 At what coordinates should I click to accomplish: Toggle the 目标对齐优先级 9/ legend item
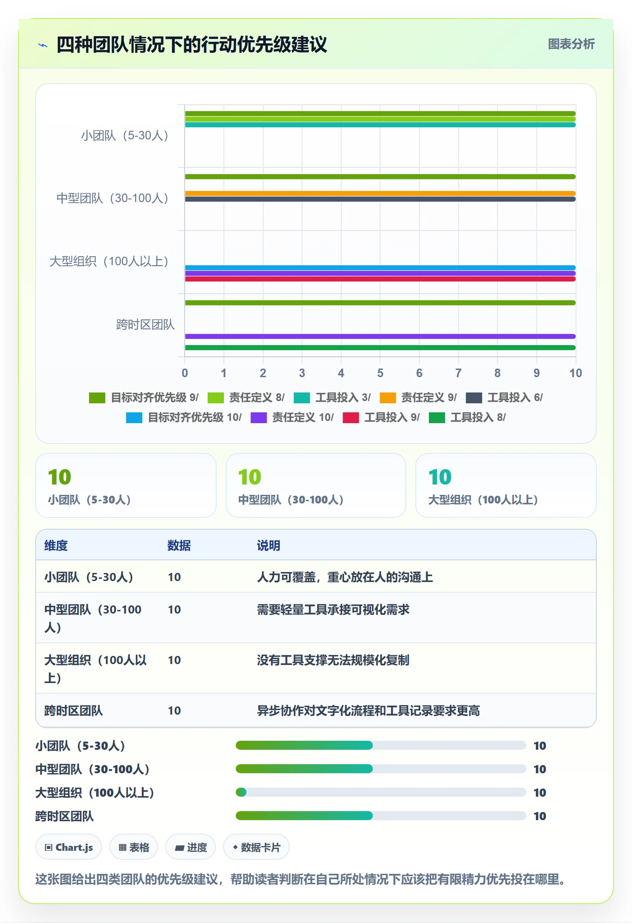click(x=144, y=397)
